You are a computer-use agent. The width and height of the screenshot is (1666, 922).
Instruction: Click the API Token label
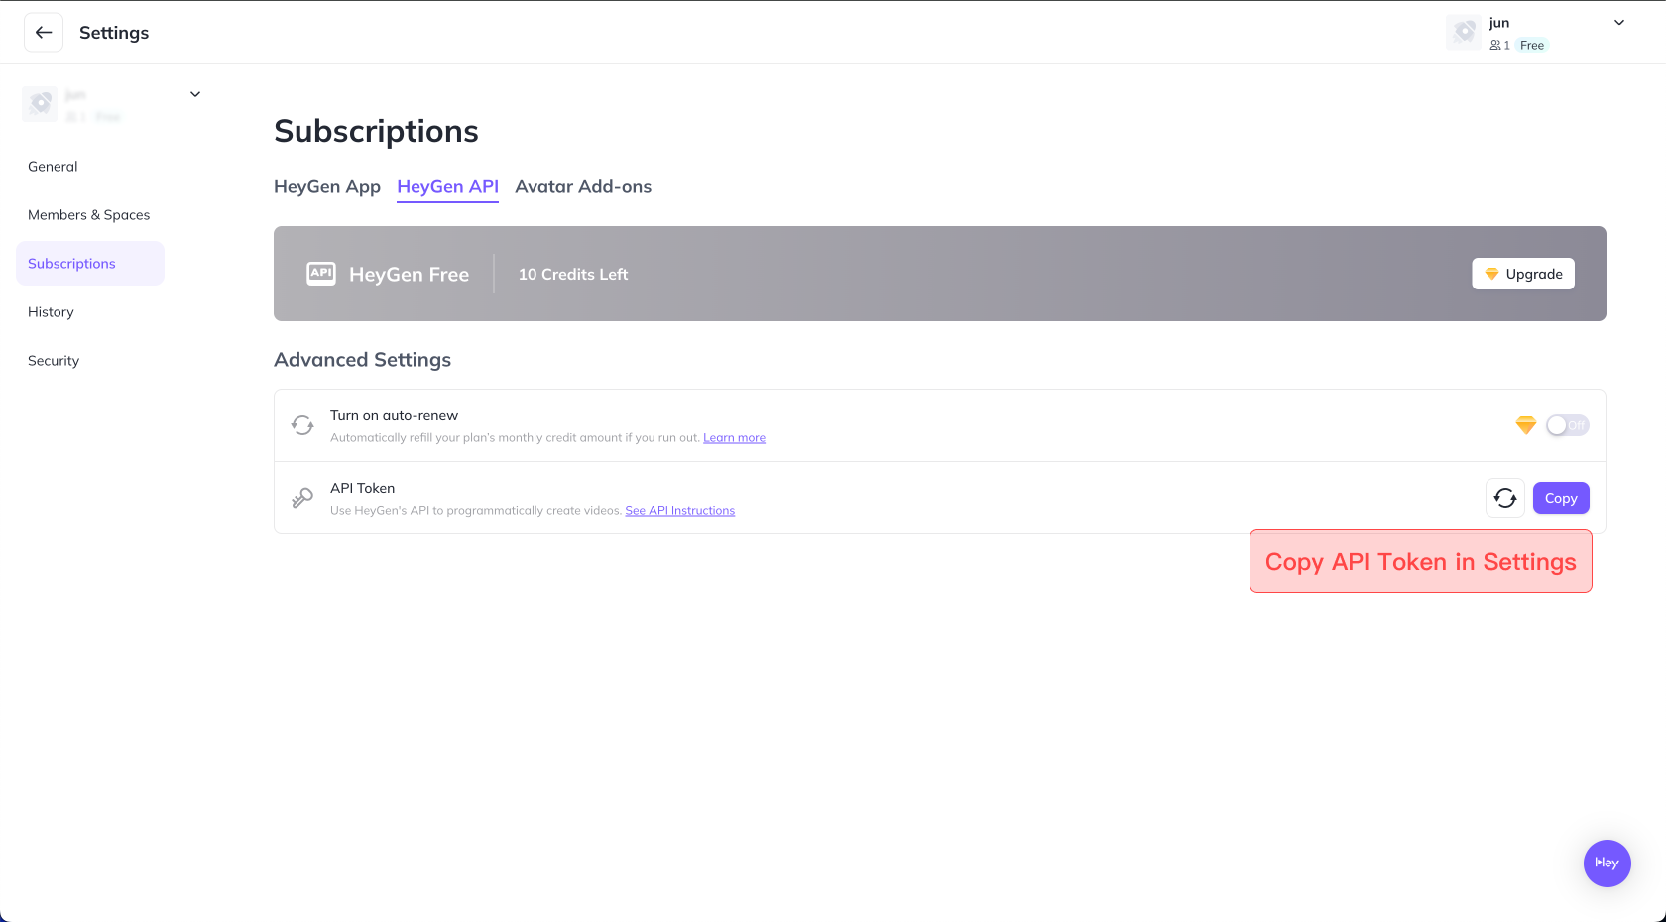coord(362,489)
